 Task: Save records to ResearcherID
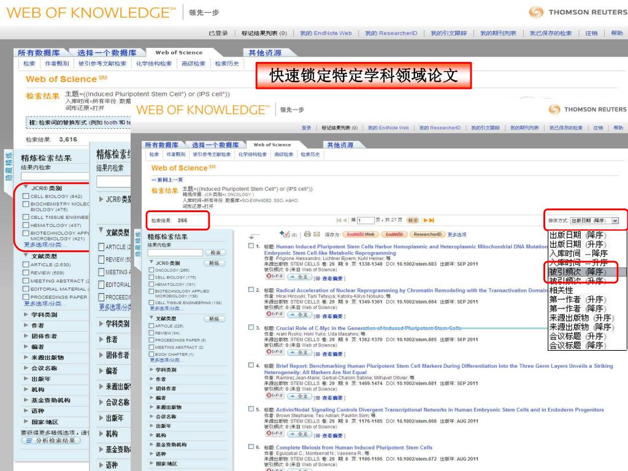427,234
